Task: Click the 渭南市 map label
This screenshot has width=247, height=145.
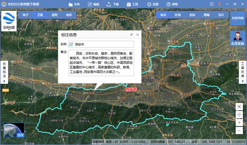Action: (204, 64)
